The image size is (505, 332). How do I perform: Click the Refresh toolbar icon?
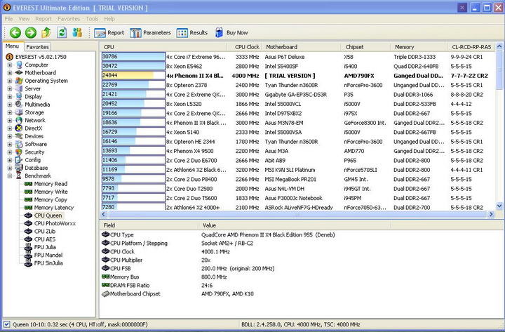62,32
